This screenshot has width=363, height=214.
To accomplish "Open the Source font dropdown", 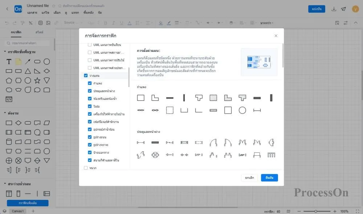I will point(73,23).
